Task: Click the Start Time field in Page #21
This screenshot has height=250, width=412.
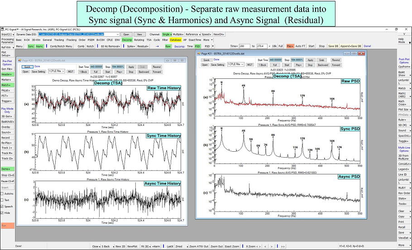Action: (275, 60)
